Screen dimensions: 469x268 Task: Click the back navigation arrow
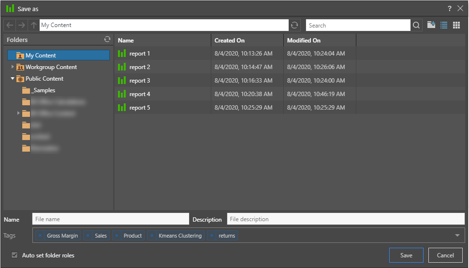point(10,25)
